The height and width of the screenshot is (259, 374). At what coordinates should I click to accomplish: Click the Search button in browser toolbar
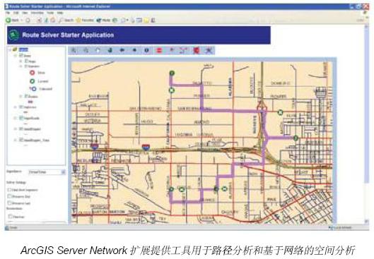click(66, 20)
